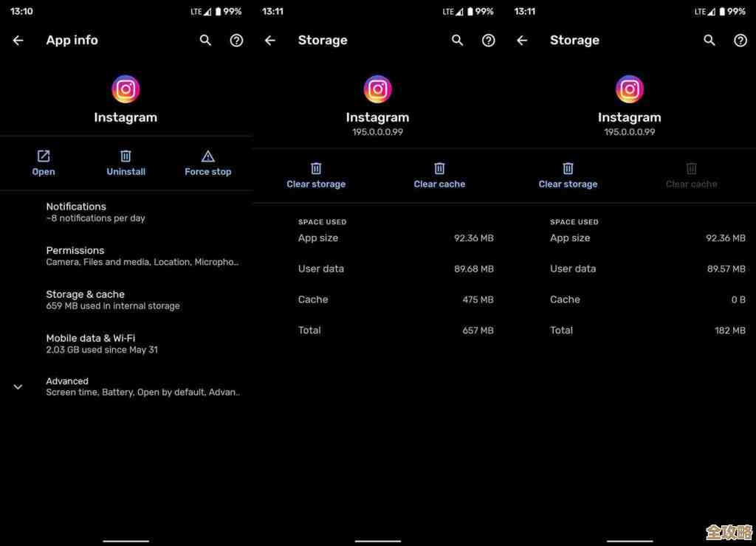The image size is (756, 546).
Task: Tap the Open app icon for Instagram
Action: click(x=44, y=156)
